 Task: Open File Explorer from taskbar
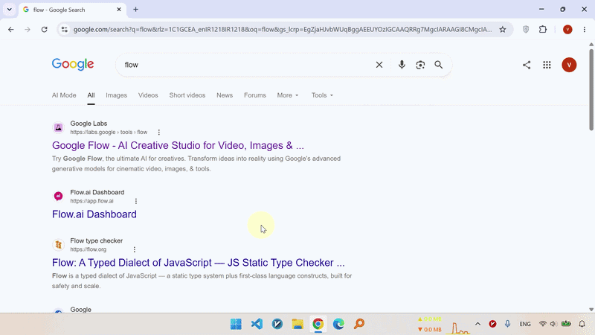pos(297,324)
